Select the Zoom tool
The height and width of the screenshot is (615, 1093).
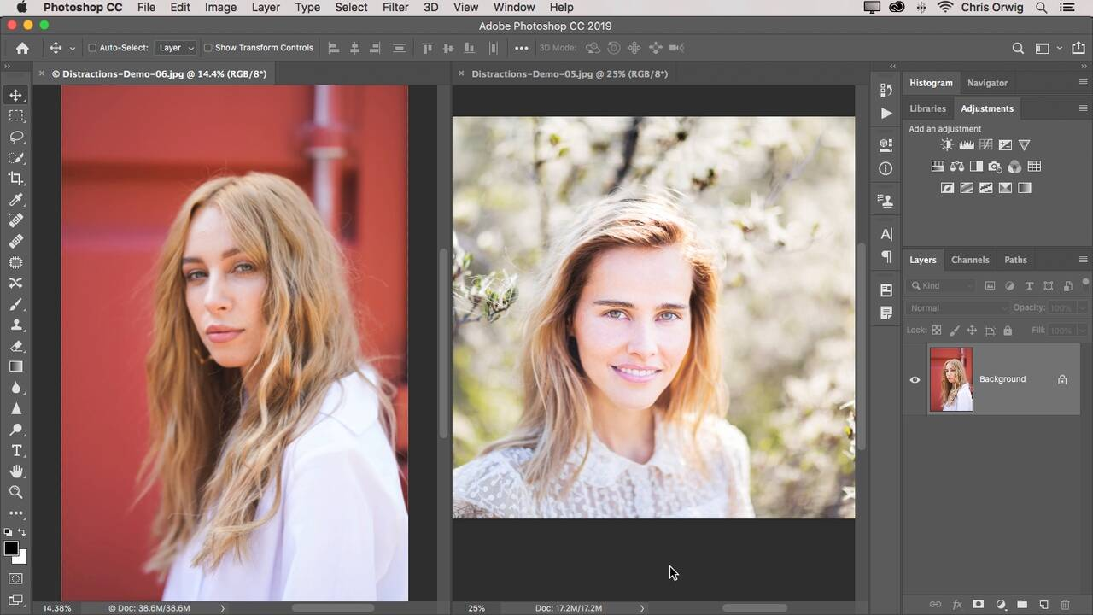(15, 492)
